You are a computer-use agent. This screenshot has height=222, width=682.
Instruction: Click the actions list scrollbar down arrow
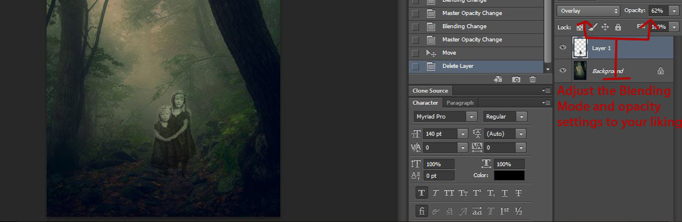[548, 69]
